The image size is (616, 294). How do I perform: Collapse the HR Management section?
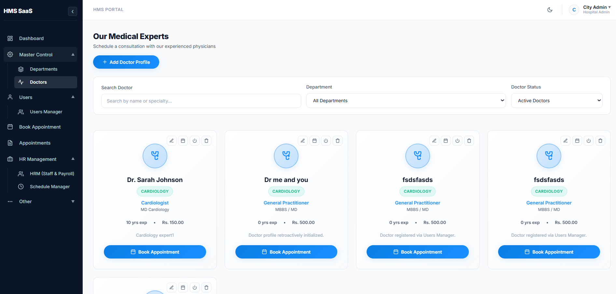(40, 159)
